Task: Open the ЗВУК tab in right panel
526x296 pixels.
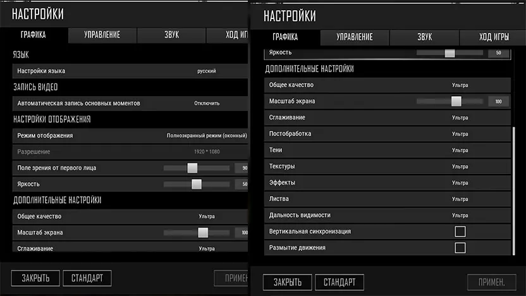Action: pos(424,37)
